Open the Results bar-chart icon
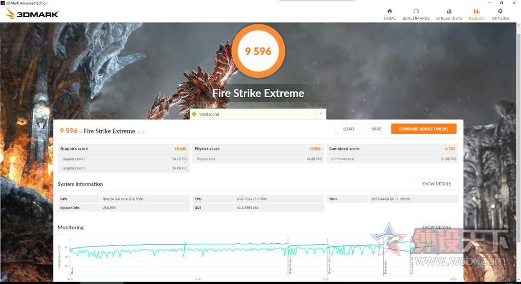The height and width of the screenshot is (284, 521). 476,11
